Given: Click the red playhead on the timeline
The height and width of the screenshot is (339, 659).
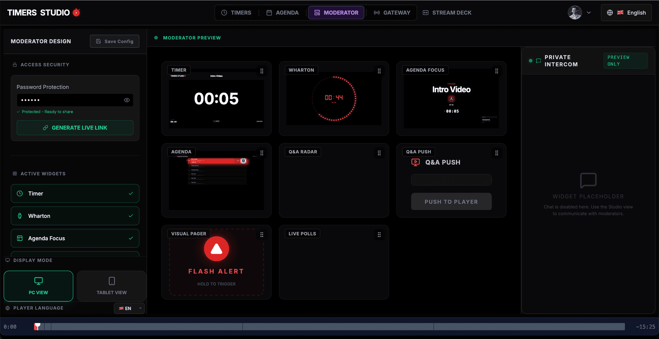Looking at the screenshot, I should [37, 326].
